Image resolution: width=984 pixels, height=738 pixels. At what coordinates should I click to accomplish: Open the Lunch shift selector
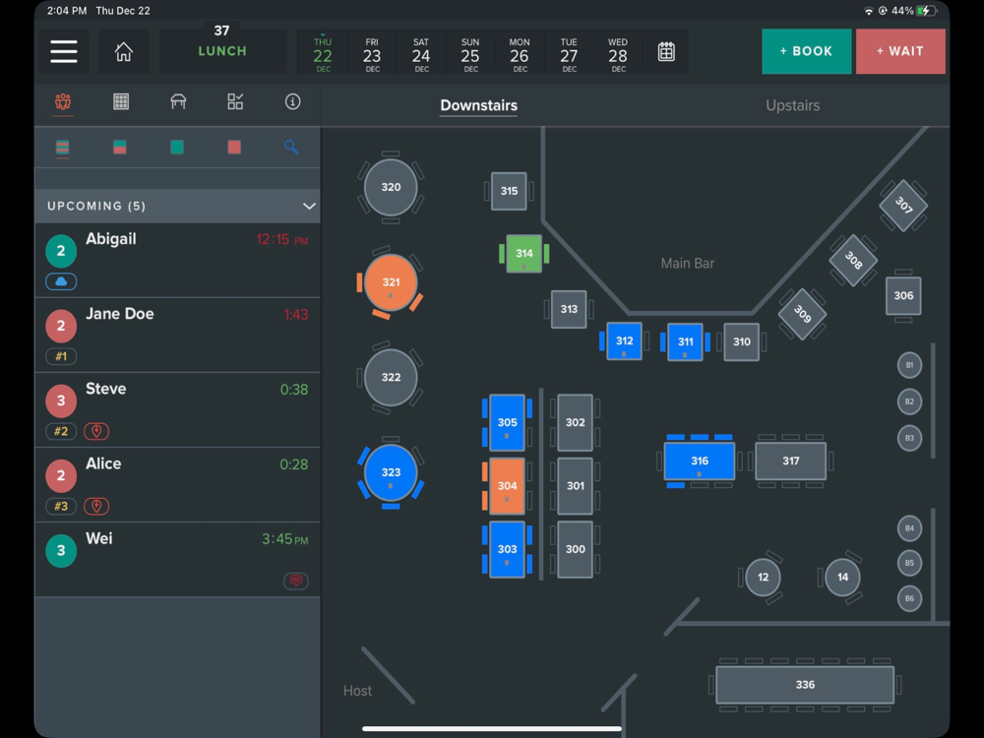(x=222, y=51)
